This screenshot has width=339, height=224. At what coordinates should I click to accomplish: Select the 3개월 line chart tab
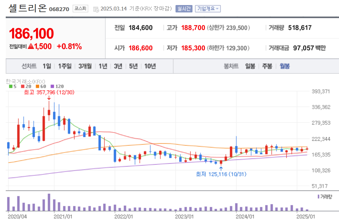pos(85,66)
